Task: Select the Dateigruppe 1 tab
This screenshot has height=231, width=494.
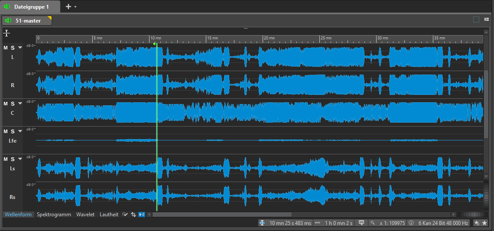Action: click(x=28, y=7)
